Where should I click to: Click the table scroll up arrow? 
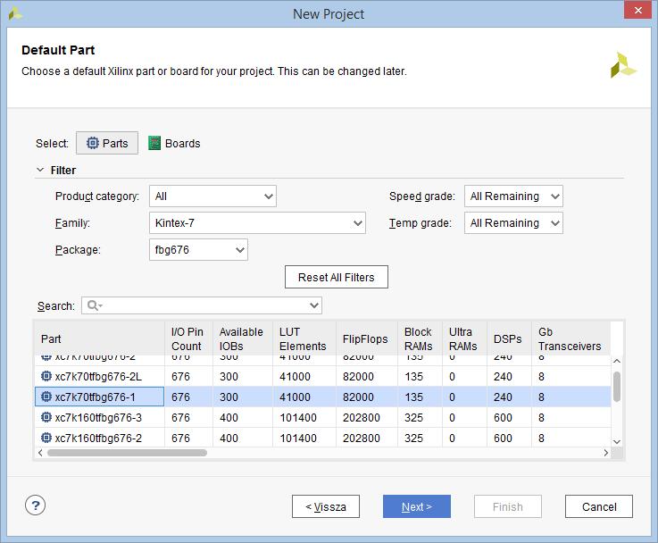[x=616, y=361]
